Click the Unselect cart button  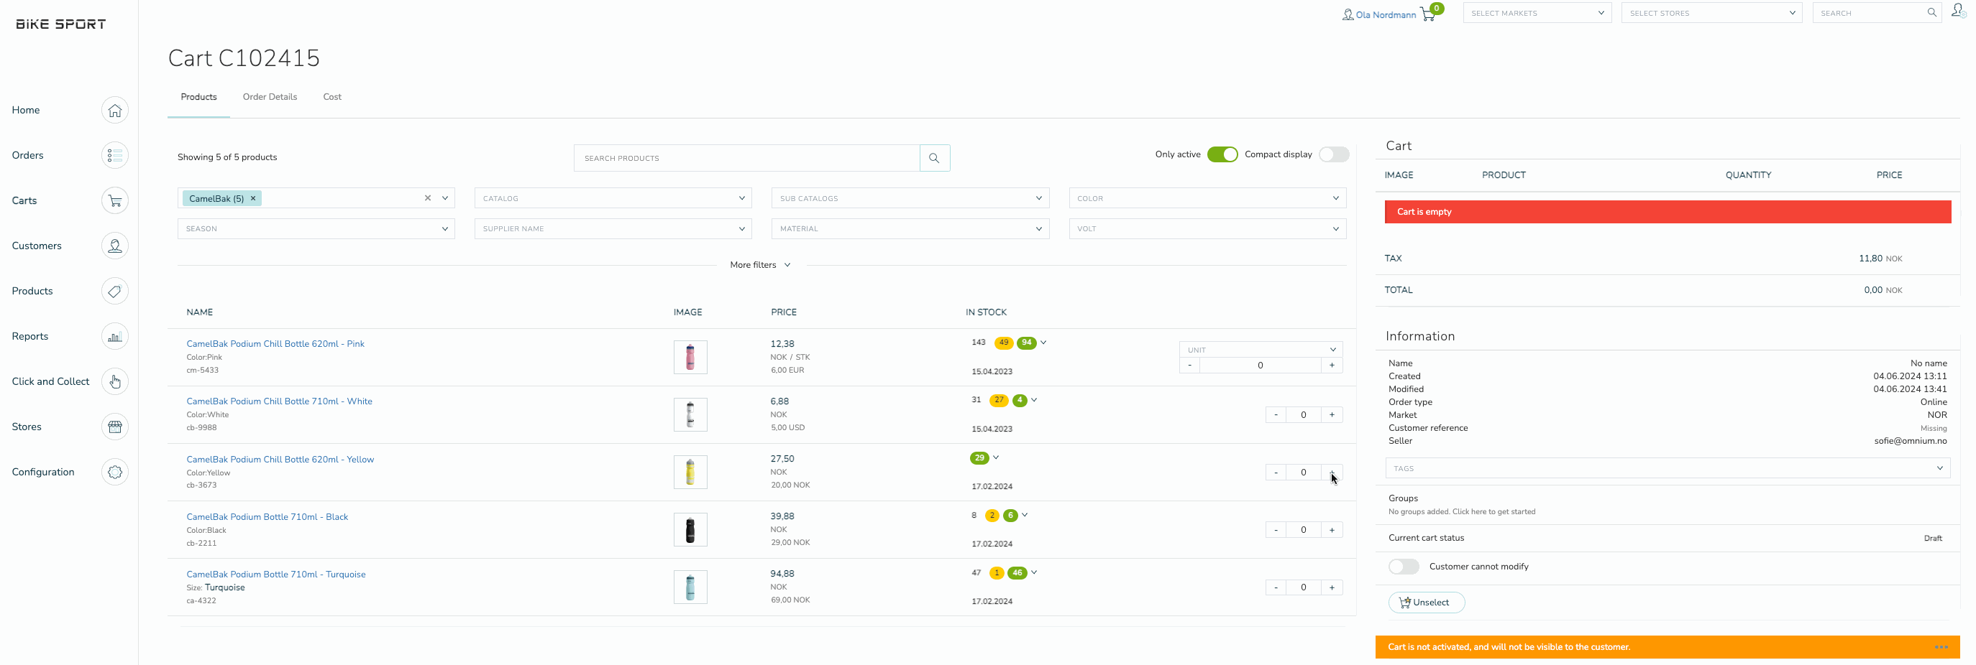click(1426, 603)
